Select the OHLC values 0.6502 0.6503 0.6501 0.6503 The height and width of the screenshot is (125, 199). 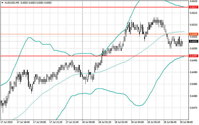[36, 3]
